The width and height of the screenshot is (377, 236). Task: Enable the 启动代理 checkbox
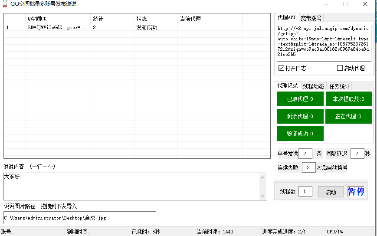(340, 68)
